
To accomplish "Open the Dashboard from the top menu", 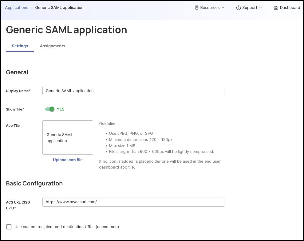I will coord(287,7).
